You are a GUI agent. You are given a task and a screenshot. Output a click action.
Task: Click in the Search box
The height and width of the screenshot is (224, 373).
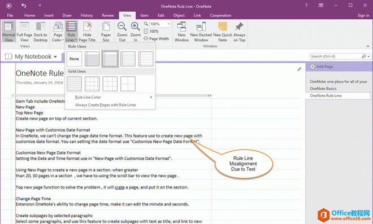[335, 56]
